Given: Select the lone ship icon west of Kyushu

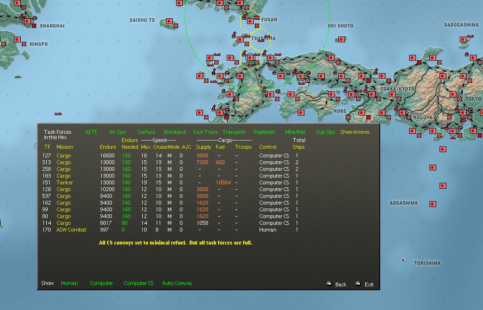Looking at the screenshot, I should pos(58,114).
